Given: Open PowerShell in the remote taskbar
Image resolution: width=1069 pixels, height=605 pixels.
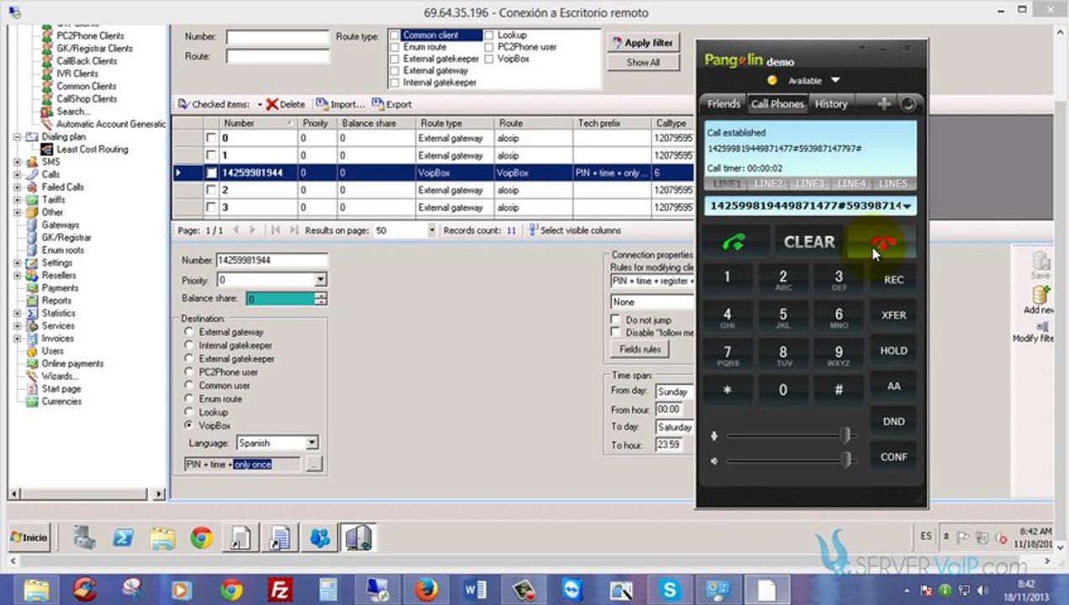Looking at the screenshot, I should click(x=123, y=538).
